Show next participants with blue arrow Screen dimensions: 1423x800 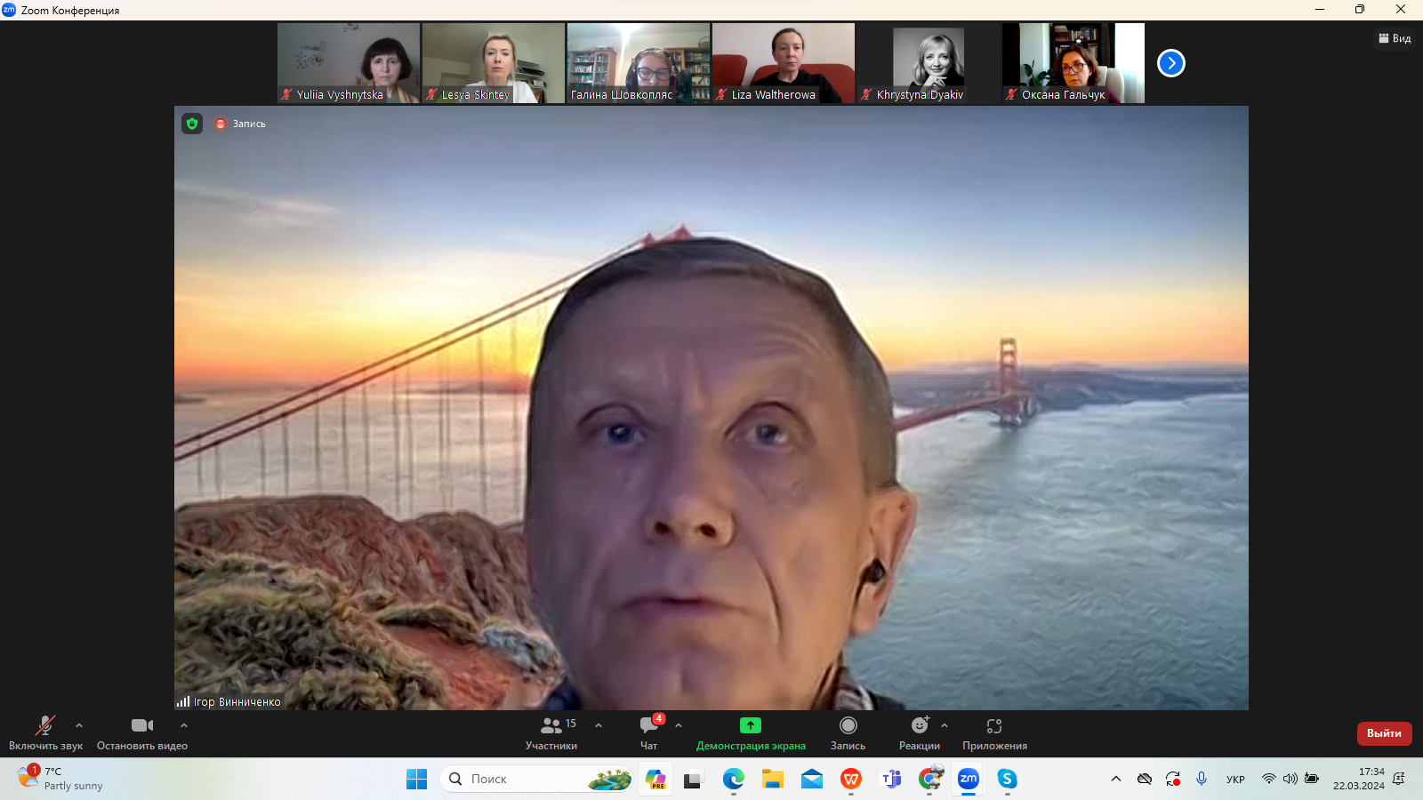click(1171, 63)
